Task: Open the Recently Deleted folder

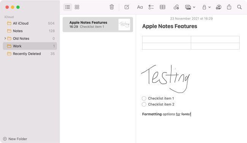Action: [x=30, y=54]
